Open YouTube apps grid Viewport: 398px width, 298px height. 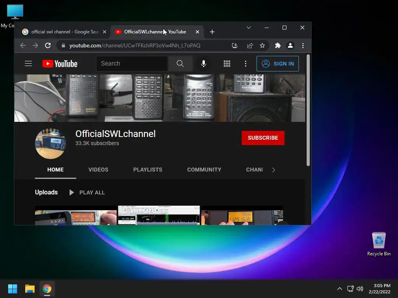click(x=227, y=64)
